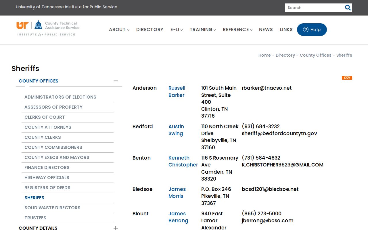The image size is (368, 230).
Task: Select Clerks of Court in sidebar
Action: tap(45, 117)
